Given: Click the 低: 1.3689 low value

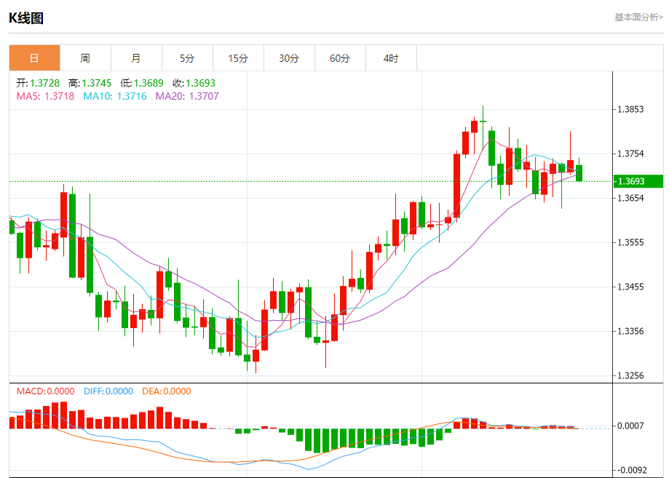Looking at the screenshot, I should pyautogui.click(x=142, y=83).
